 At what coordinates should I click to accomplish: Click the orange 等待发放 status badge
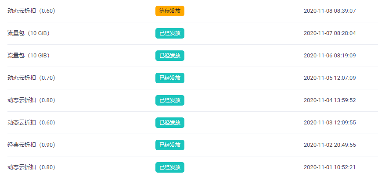pos(170,11)
